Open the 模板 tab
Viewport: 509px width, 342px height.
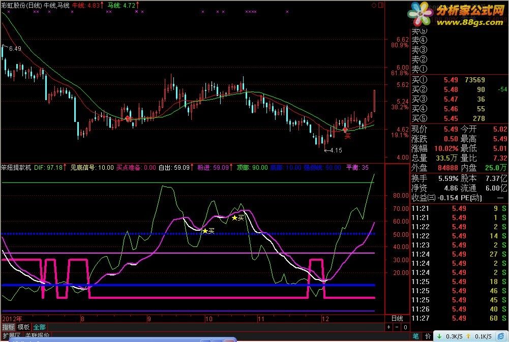point(23,327)
